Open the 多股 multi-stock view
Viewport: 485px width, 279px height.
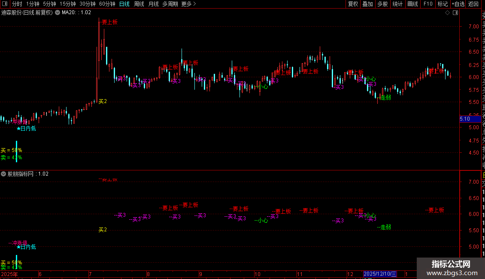tap(382, 4)
